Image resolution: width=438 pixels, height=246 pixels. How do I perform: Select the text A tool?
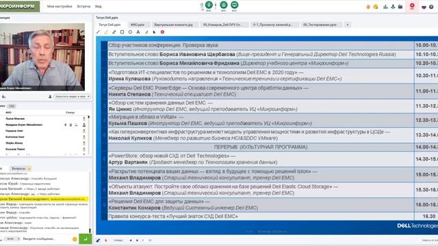coord(138,32)
